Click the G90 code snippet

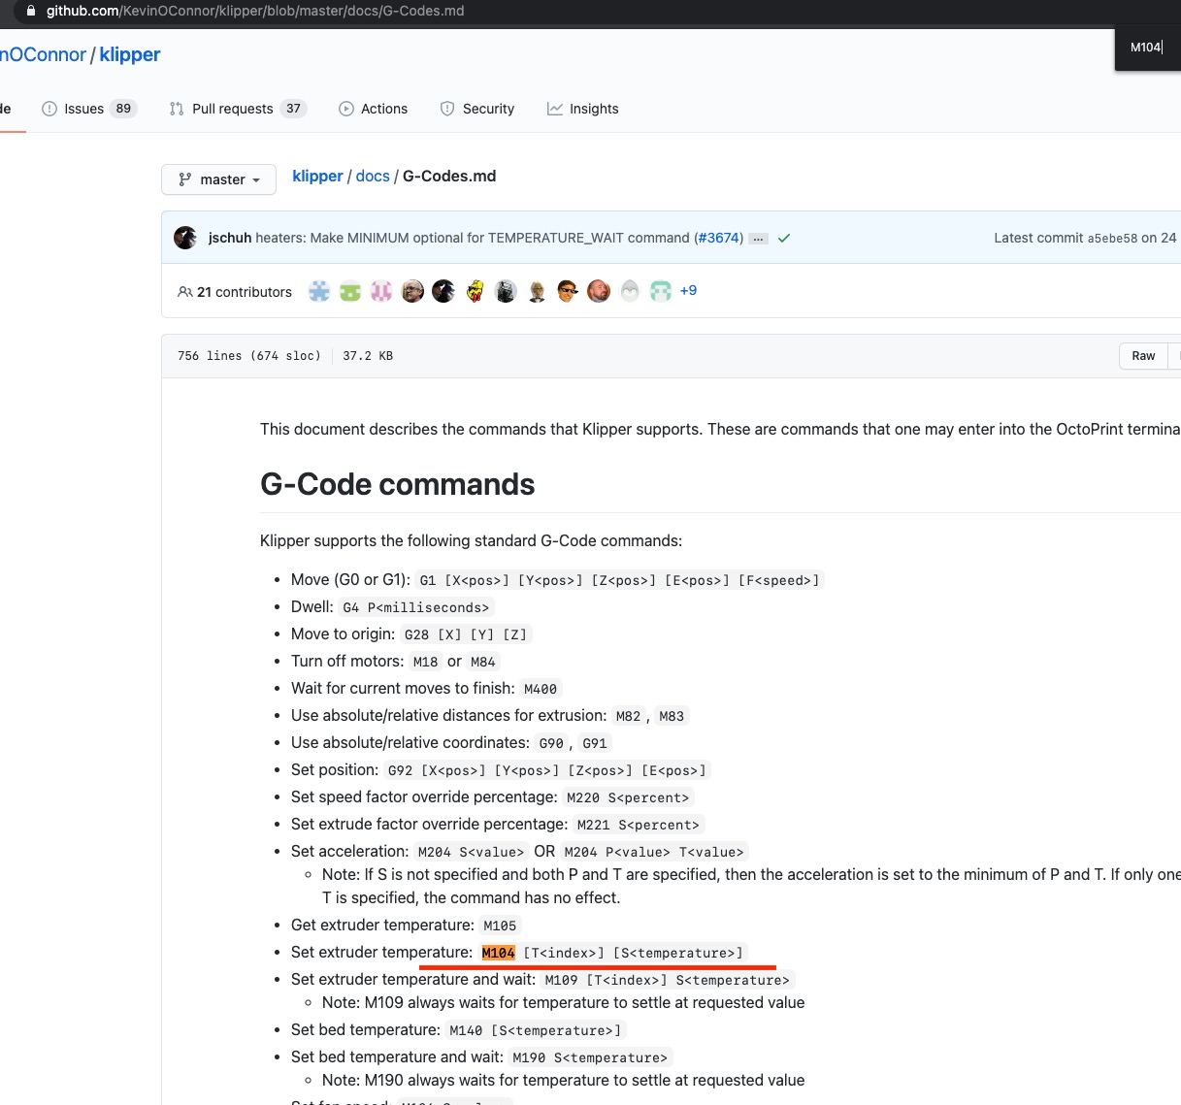(x=551, y=743)
